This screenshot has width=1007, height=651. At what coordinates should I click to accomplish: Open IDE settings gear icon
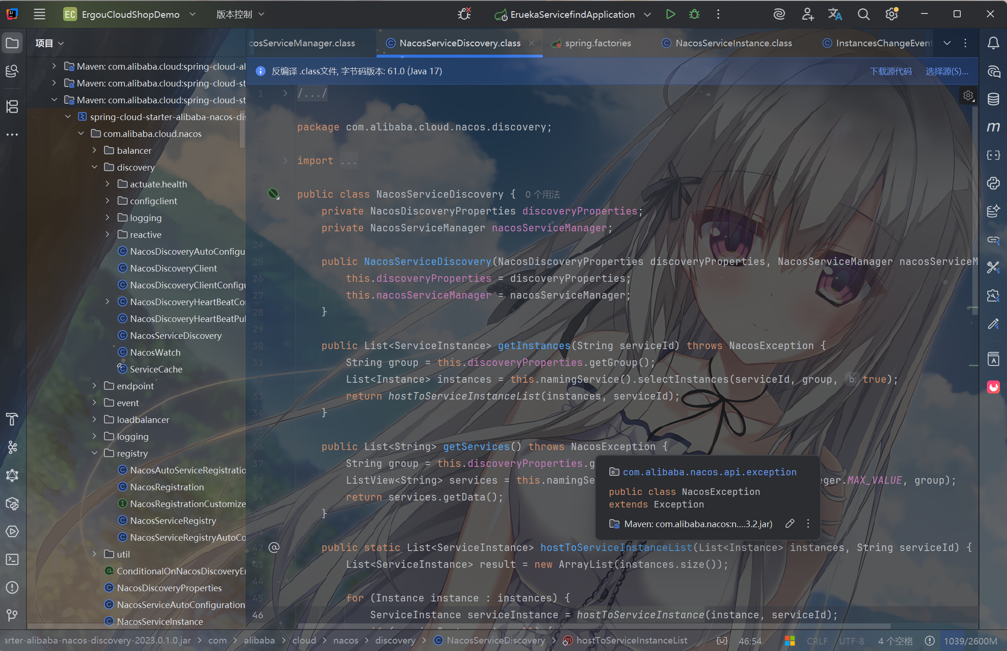coord(892,14)
